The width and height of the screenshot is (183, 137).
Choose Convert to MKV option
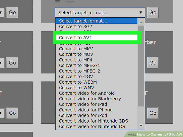(x=97, y=49)
